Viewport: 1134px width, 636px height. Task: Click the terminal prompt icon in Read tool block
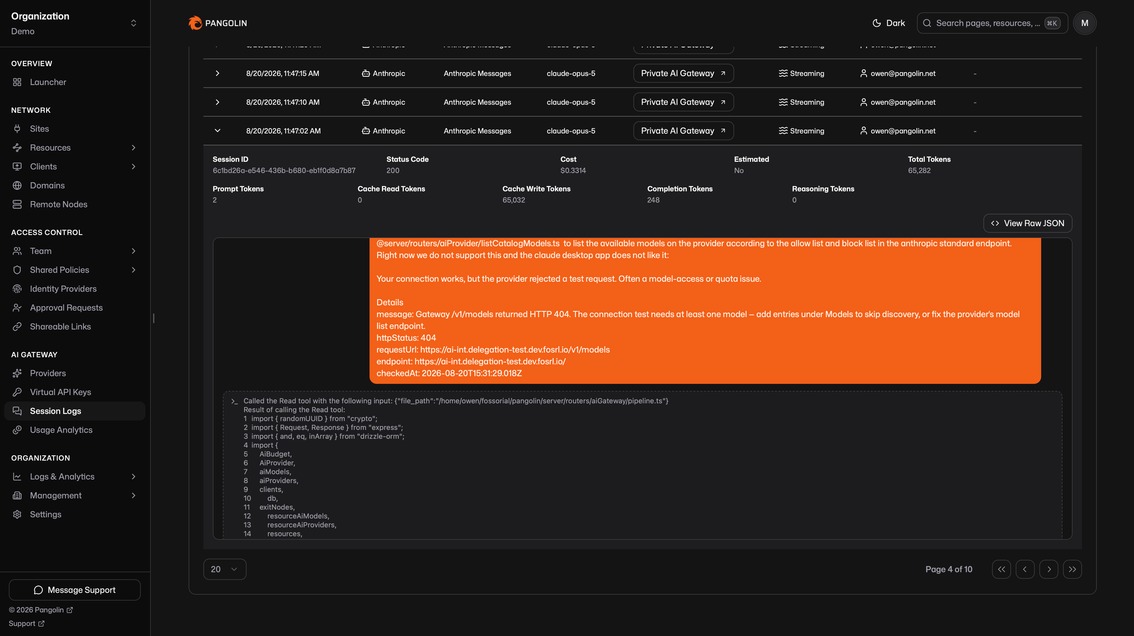tap(234, 401)
